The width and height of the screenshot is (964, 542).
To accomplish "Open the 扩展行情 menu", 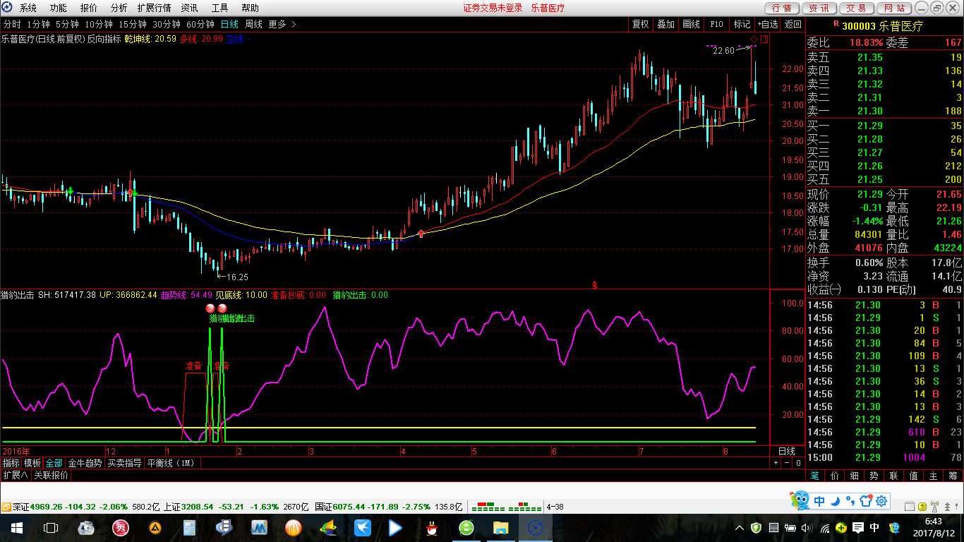I will (153, 8).
